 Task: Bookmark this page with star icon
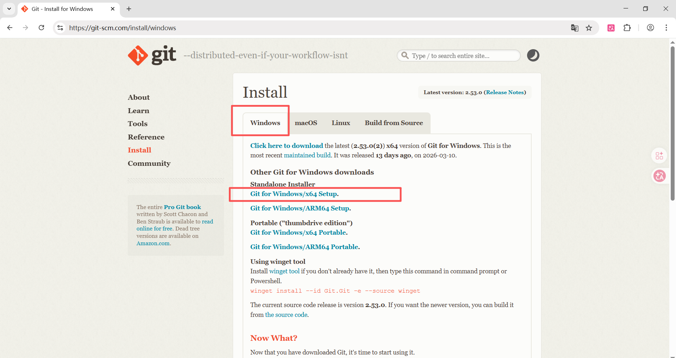[x=589, y=28]
